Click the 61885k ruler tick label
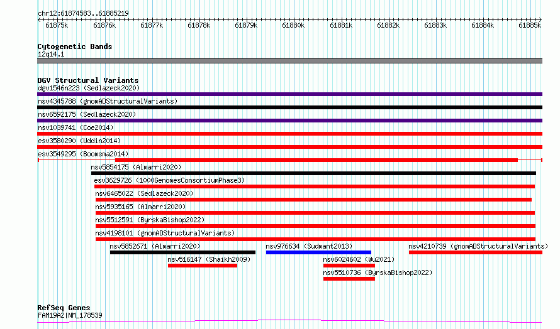This screenshot has width=560, height=329. (x=530, y=25)
